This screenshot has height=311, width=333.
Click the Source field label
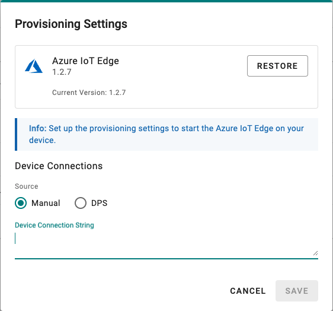click(x=27, y=186)
